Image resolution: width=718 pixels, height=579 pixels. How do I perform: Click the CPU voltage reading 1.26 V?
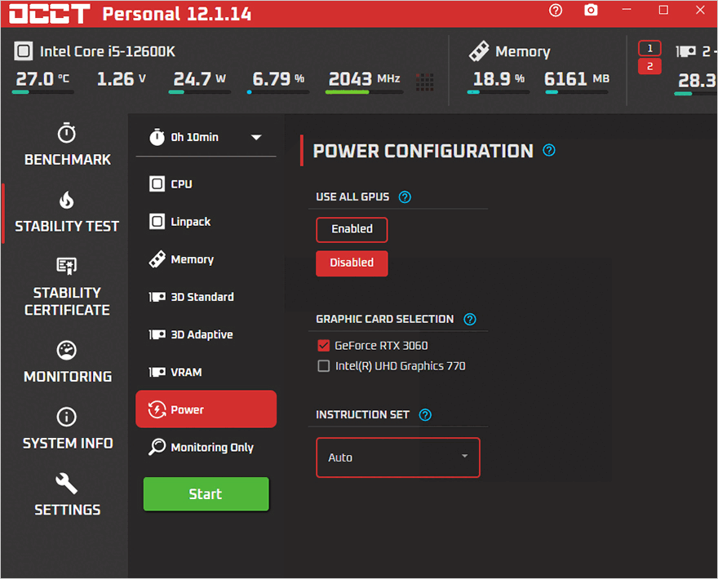coord(122,79)
